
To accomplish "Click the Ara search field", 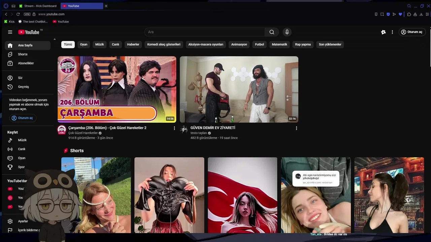I will [205, 32].
